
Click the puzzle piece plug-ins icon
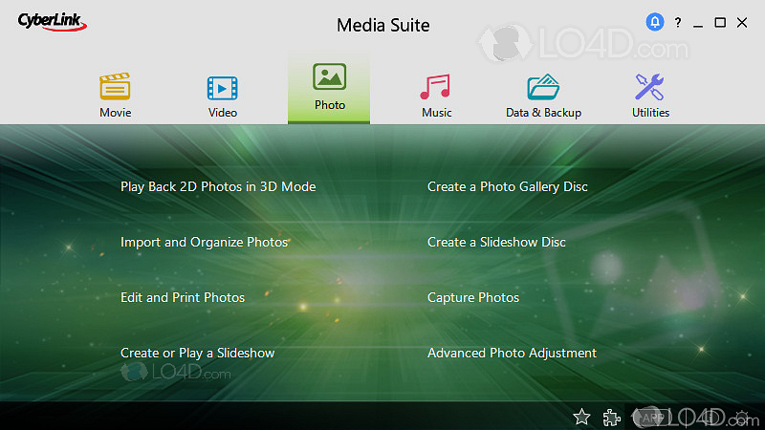[611, 418]
